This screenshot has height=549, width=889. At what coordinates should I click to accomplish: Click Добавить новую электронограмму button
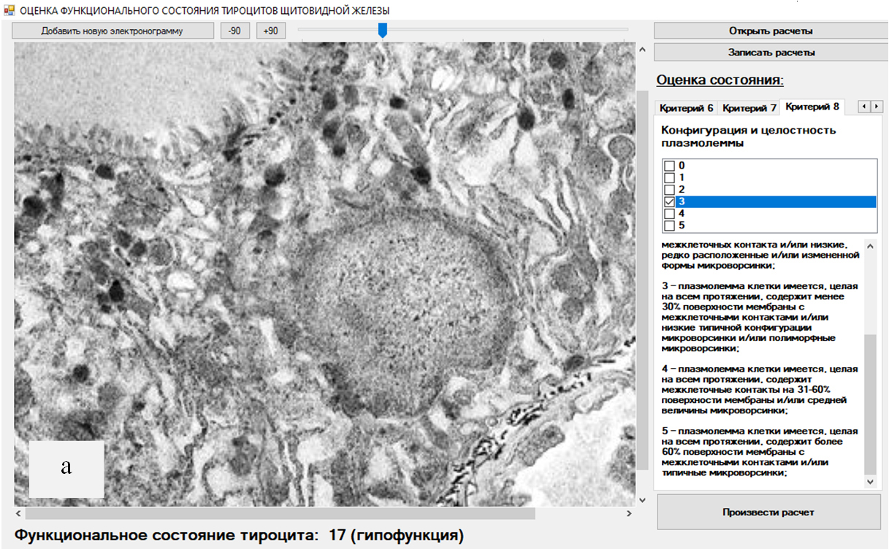[112, 31]
